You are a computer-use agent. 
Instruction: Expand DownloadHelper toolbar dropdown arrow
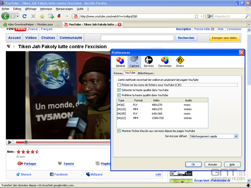[x=67, y=16]
